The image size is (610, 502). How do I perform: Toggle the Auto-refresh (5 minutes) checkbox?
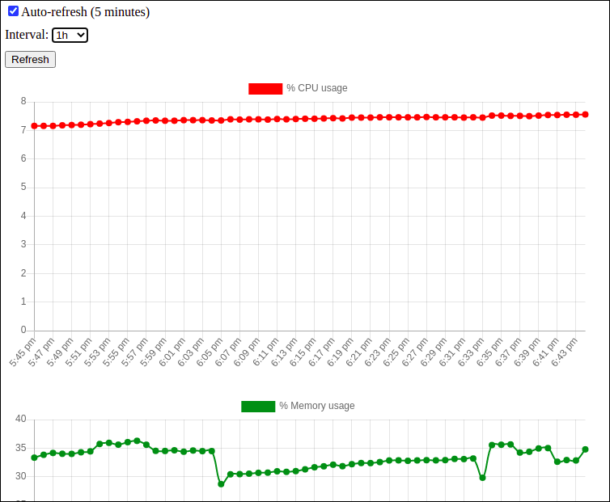(x=13, y=11)
